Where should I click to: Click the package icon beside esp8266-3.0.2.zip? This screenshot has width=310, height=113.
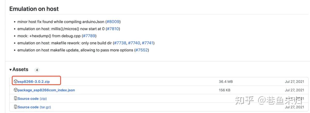[16, 82]
